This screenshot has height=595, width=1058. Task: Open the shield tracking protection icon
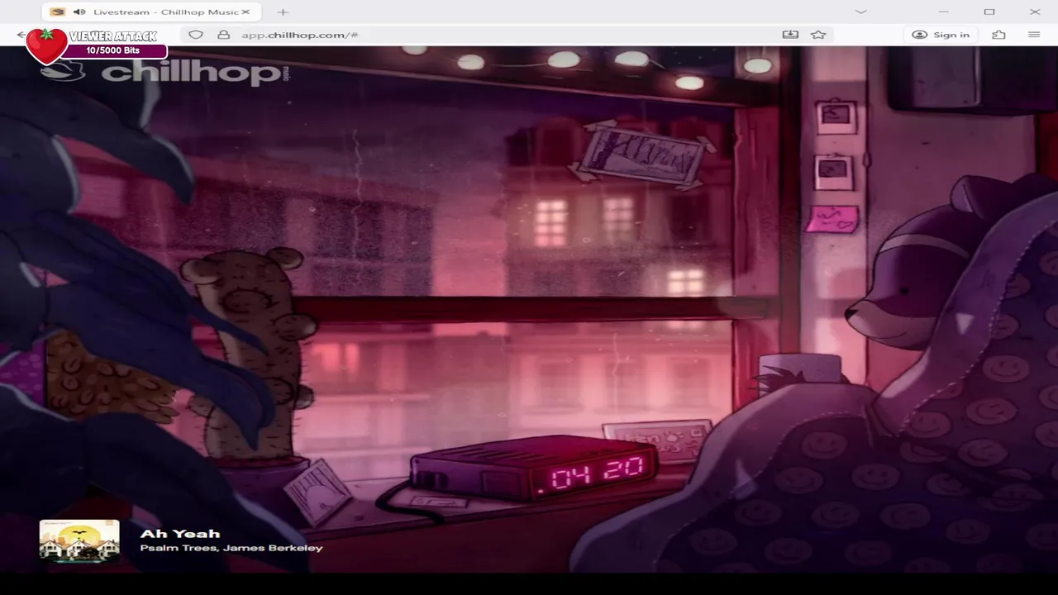pos(196,35)
